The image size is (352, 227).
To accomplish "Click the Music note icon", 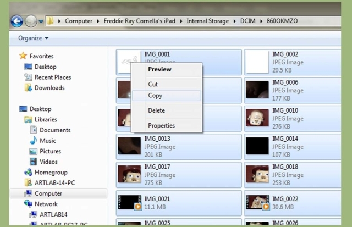I will [34, 140].
